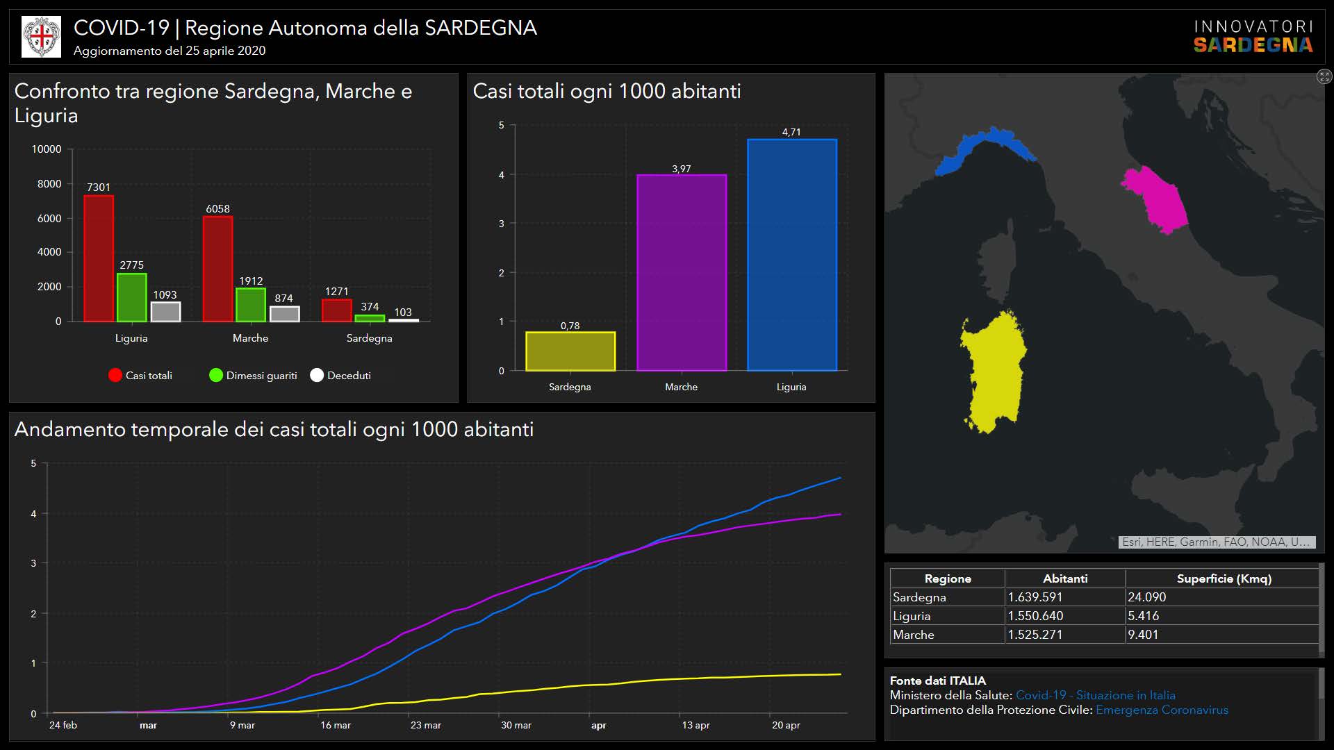Open Emergenza Coronavirus link
Viewport: 1334px width, 750px height.
point(1162,710)
